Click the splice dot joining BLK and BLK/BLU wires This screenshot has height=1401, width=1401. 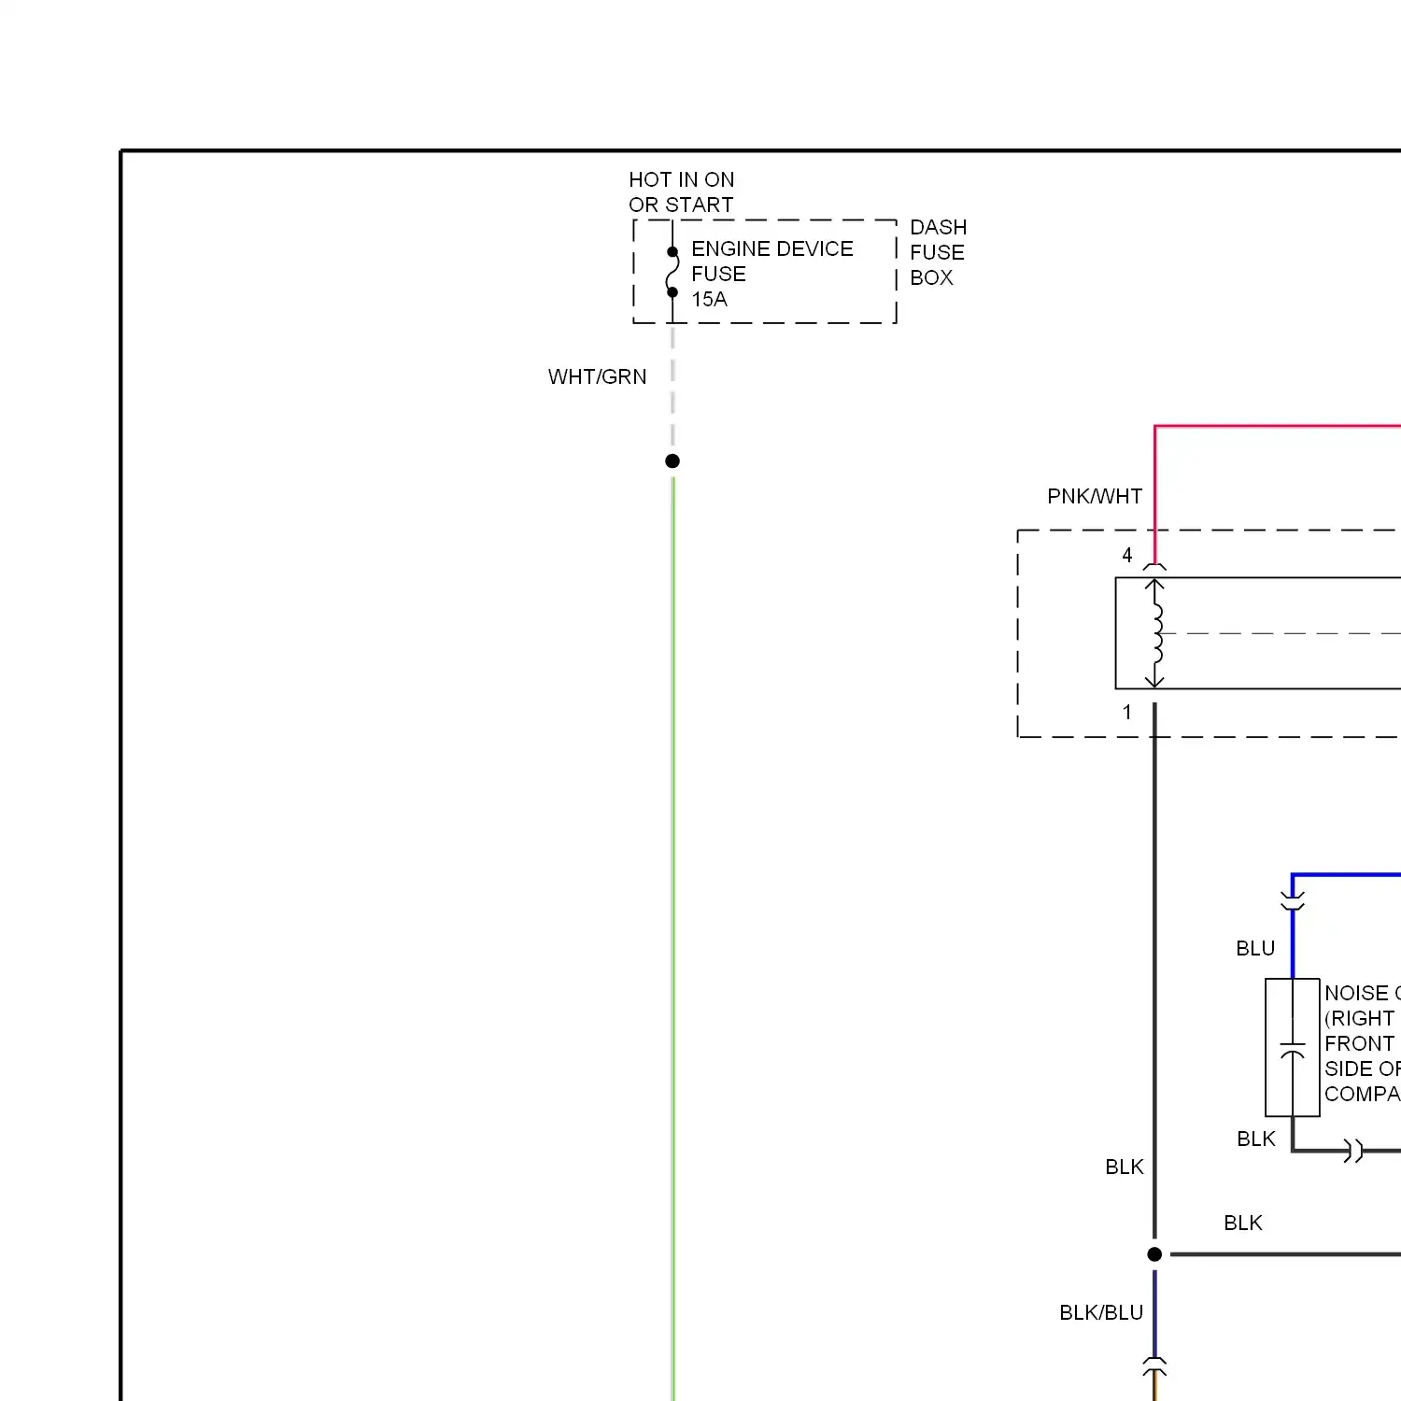point(1155,1254)
